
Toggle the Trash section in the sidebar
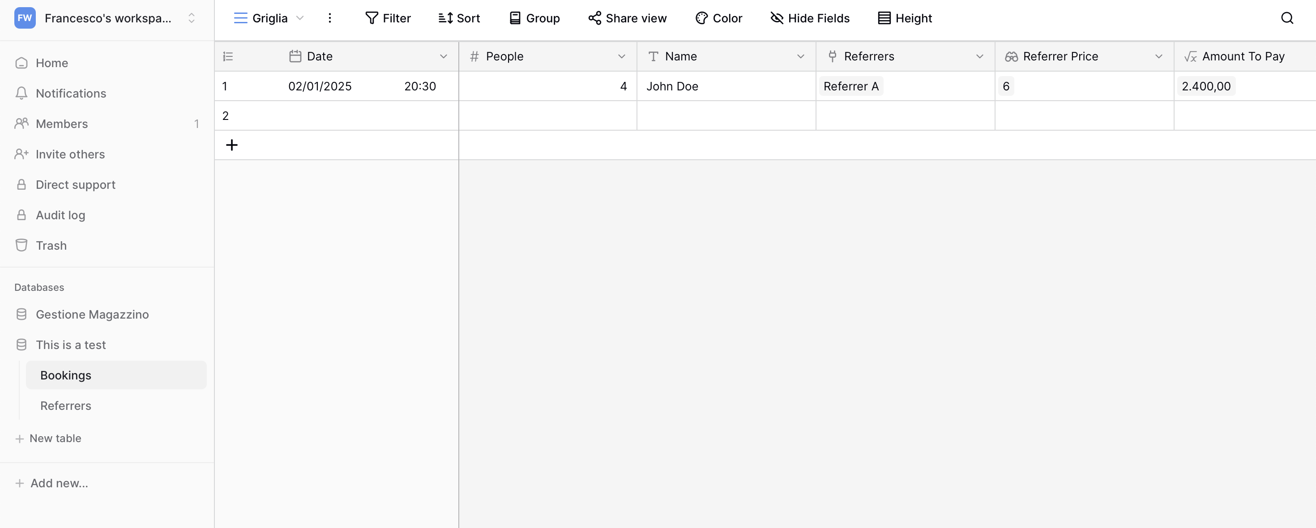point(50,245)
